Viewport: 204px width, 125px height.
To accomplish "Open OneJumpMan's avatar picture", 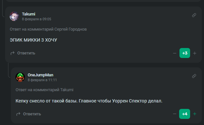I will pyautogui.click(x=20, y=77).
